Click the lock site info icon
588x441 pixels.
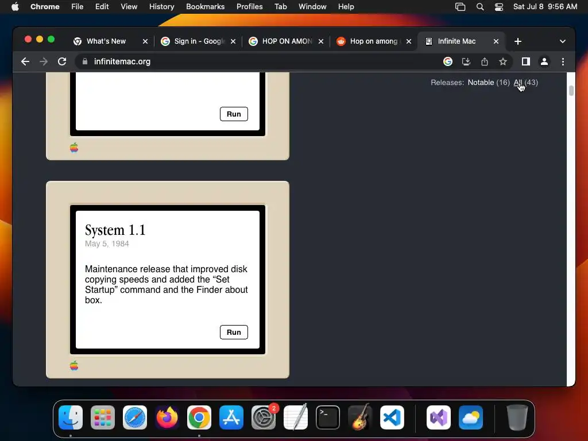[x=85, y=61]
